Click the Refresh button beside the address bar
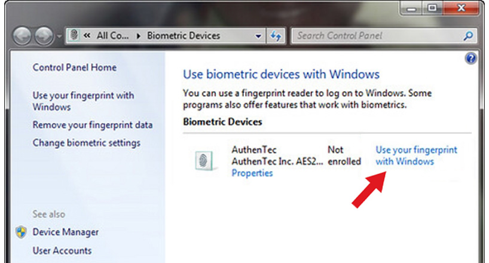Image resolution: width=489 pixels, height=263 pixels. coord(276,36)
